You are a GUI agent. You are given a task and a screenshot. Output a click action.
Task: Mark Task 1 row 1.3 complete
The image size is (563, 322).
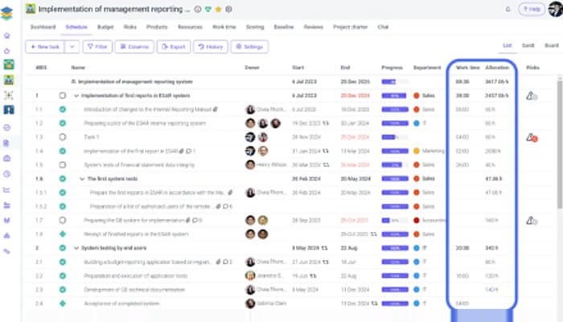63,137
